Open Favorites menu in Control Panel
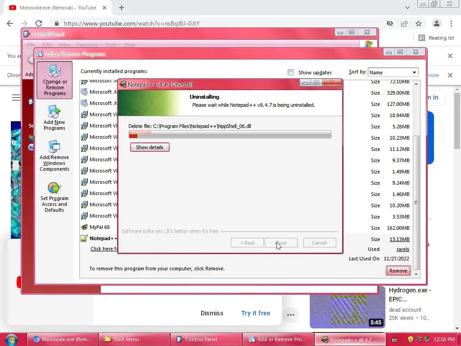The height and width of the screenshot is (346, 461). (x=87, y=45)
